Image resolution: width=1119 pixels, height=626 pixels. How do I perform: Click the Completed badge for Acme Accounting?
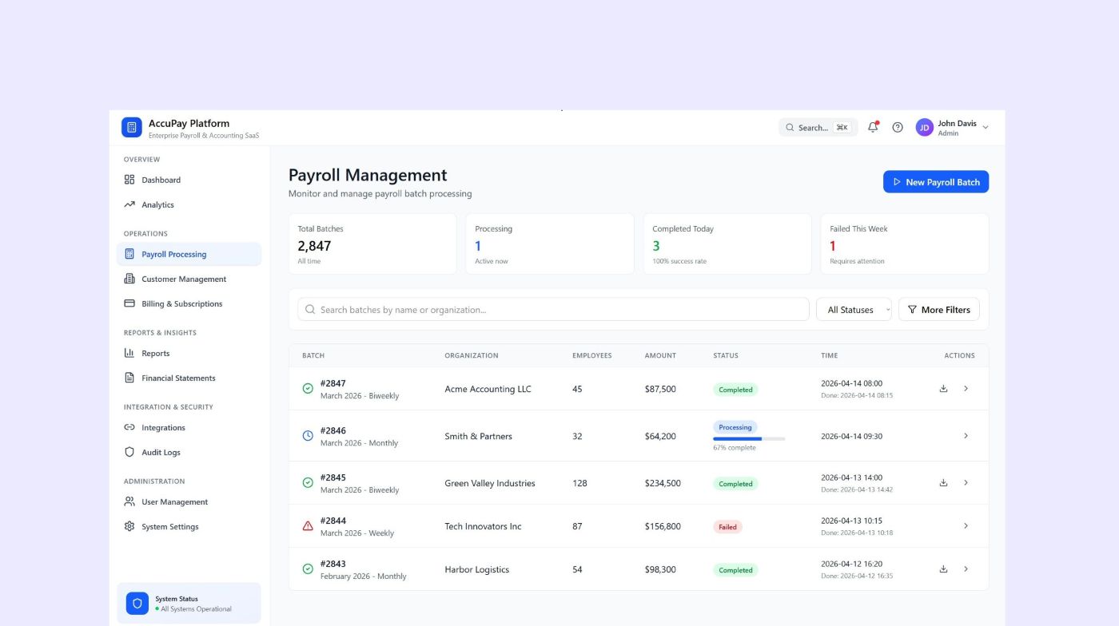click(735, 390)
